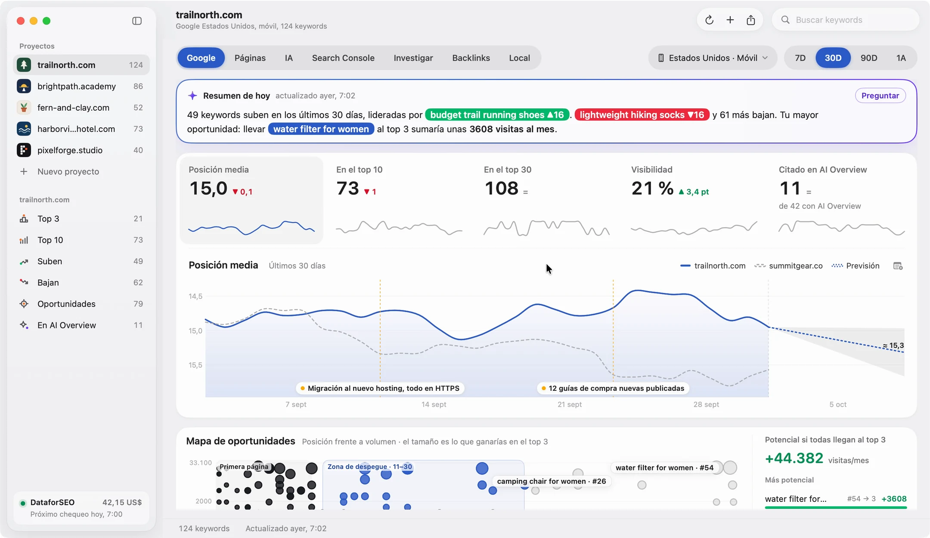Click the brightpath.academy project icon
This screenshot has height=538, width=930.
click(x=24, y=86)
